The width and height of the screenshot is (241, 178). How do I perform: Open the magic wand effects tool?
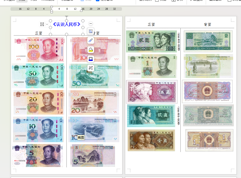(x=91, y=68)
